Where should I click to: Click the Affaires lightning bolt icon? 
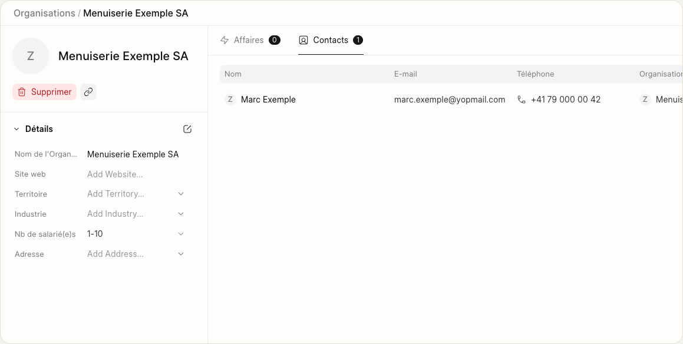click(225, 40)
